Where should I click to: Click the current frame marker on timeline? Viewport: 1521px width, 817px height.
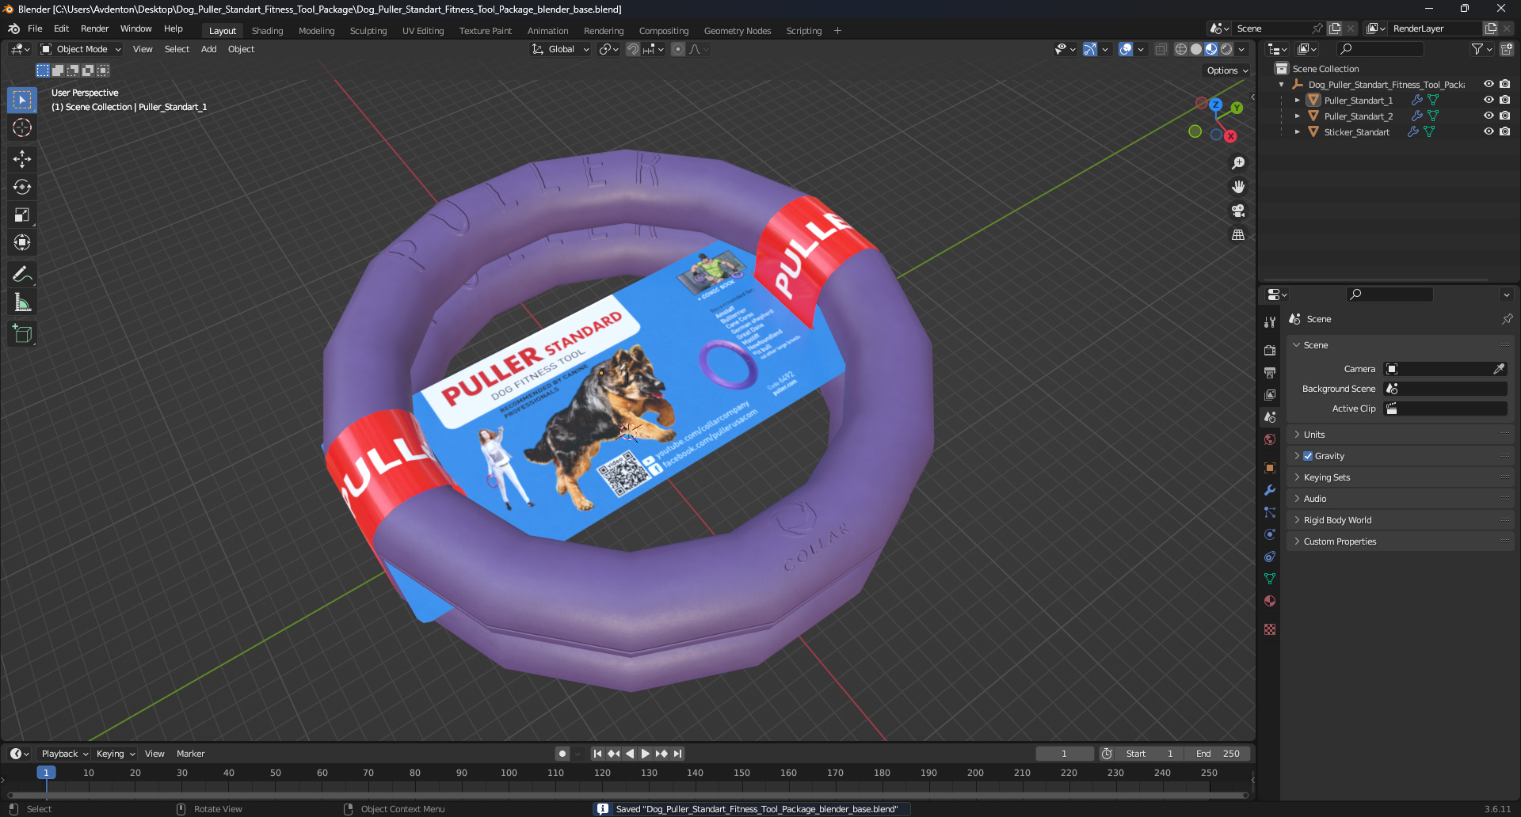coord(46,773)
